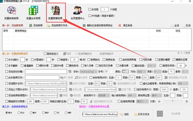Click the icon right of scrolling subtitle field
Screen dimensions: 193x121
click(x=70, y=72)
